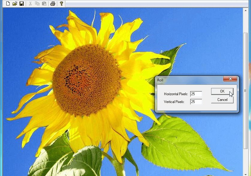Paste using the clipboard toolbar icon

pyautogui.click(x=44, y=3)
